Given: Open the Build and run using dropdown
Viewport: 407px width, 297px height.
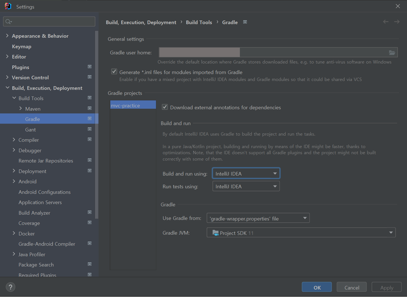Looking at the screenshot, I should point(275,173).
